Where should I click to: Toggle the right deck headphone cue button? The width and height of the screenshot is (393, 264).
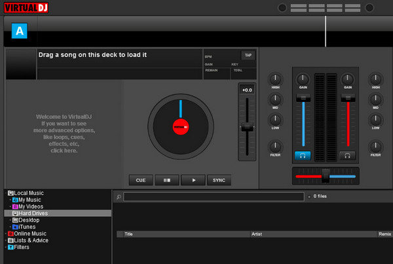click(x=347, y=156)
